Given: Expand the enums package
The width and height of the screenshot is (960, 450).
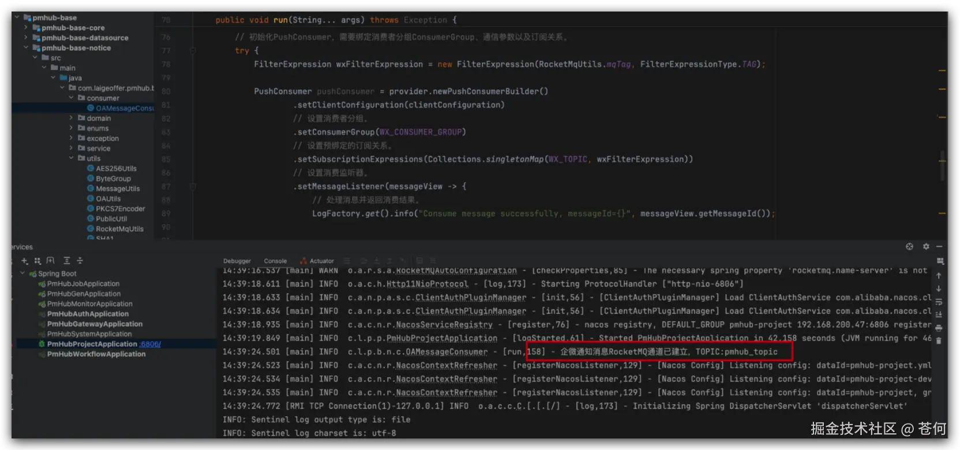Looking at the screenshot, I should coord(71,128).
